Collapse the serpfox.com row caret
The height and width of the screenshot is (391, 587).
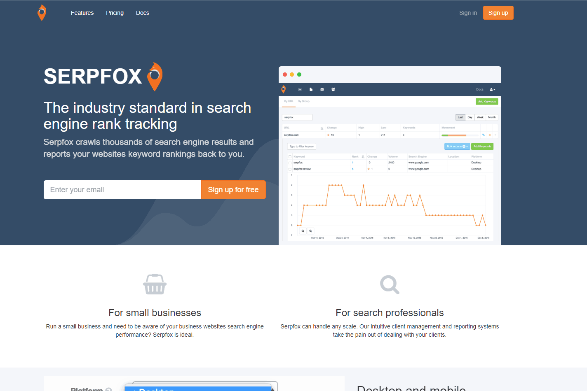pos(495,135)
